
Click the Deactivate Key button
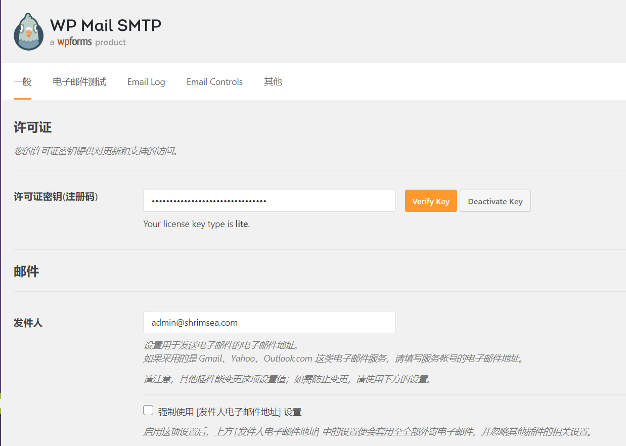click(x=495, y=201)
